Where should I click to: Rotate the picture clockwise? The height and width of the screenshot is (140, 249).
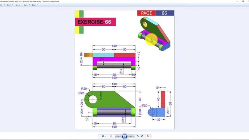142,136
